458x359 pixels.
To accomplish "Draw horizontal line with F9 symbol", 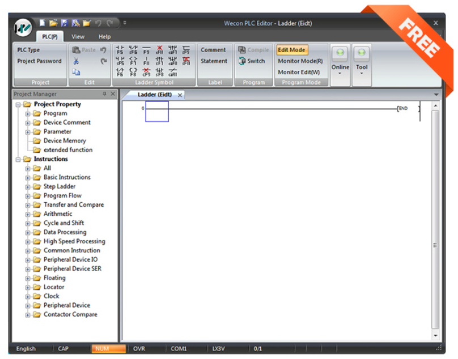I will [x=146, y=50].
